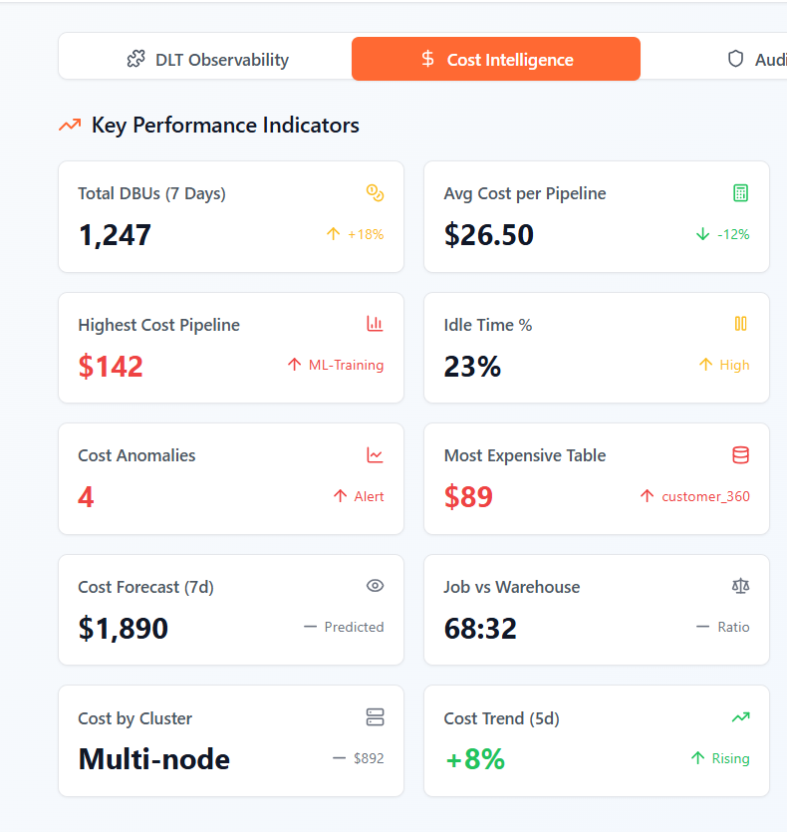Click the calculator icon on Avg Cost per Pipeline
787x832 pixels.
click(739, 191)
